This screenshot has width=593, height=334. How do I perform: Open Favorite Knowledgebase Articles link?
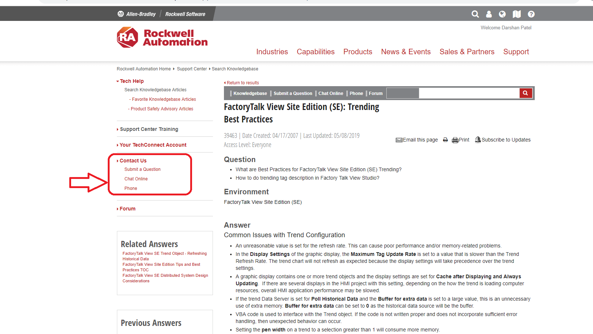click(x=164, y=99)
